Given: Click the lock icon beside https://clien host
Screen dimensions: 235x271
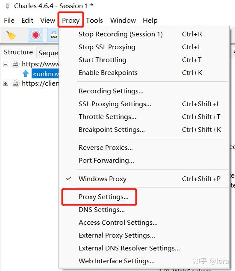Looking at the screenshot, I should (x=15, y=83).
